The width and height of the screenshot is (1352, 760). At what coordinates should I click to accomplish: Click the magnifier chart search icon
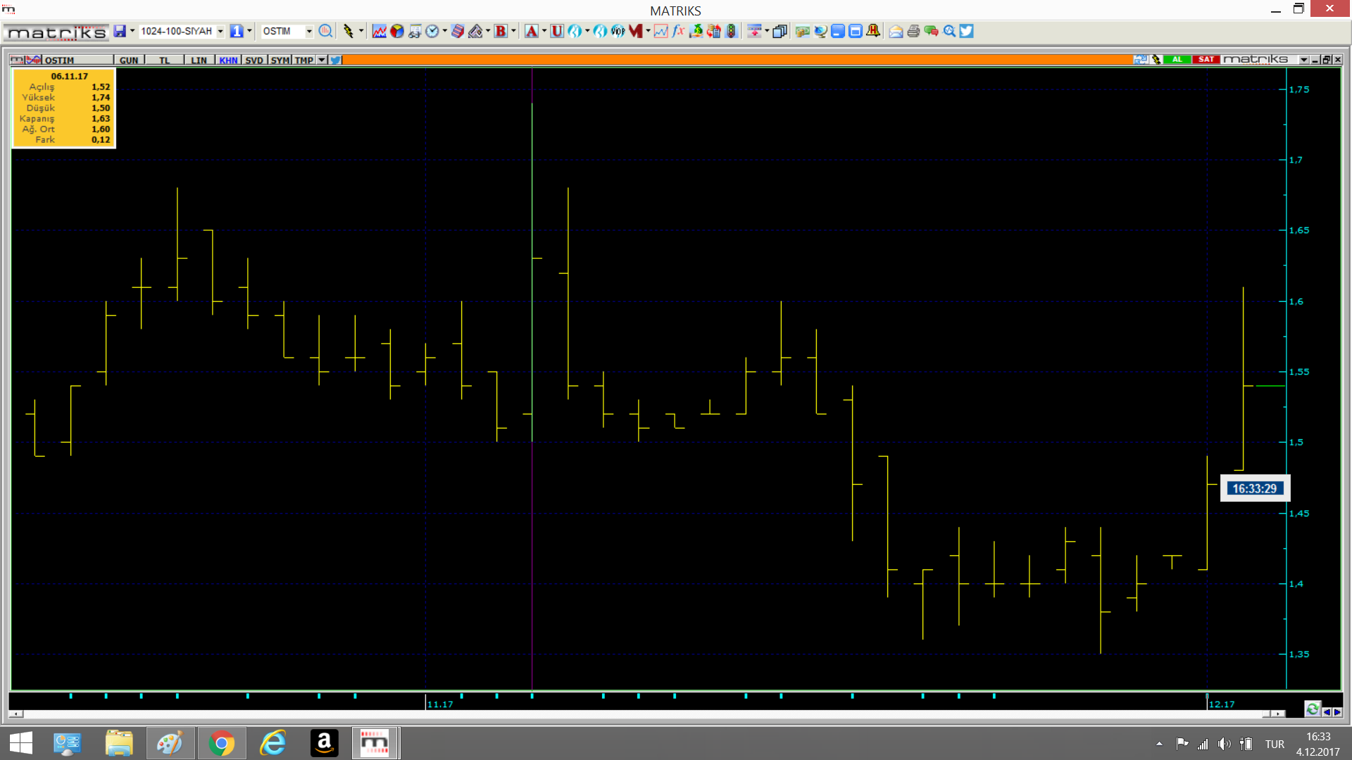click(949, 31)
